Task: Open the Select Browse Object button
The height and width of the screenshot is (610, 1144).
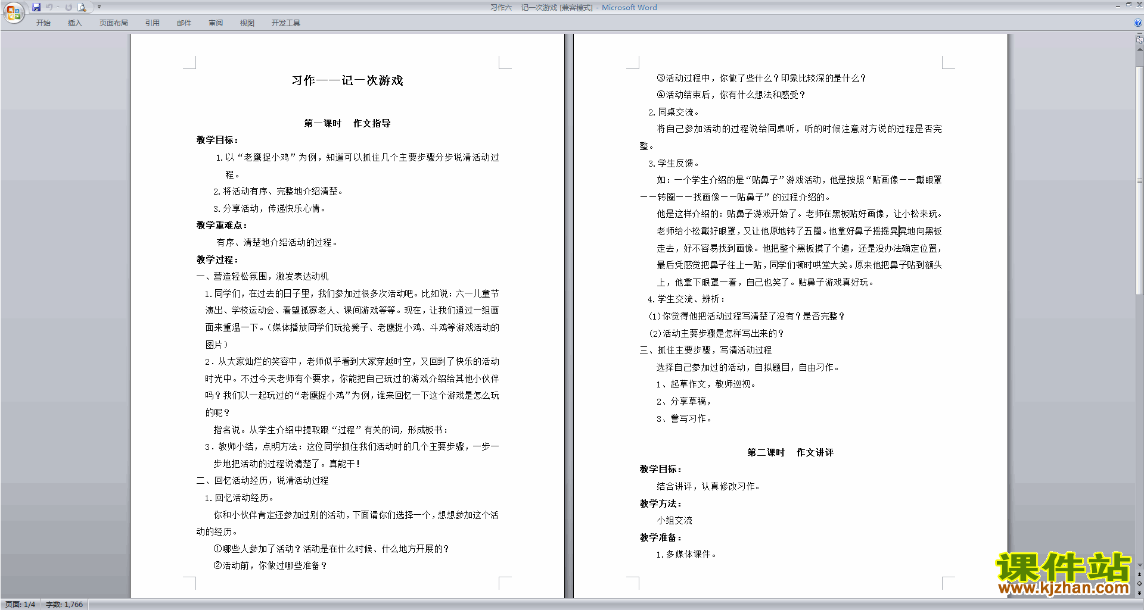Action: pos(1140,584)
